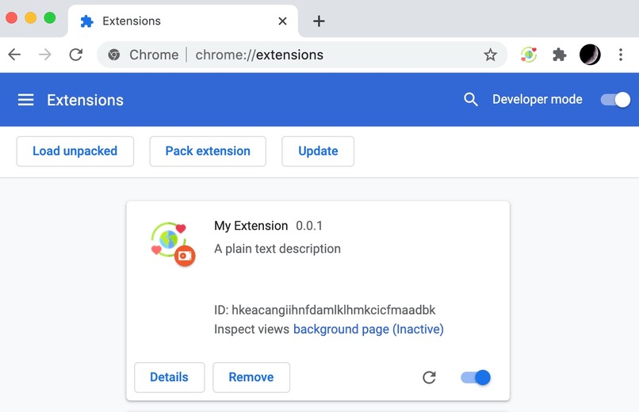
Task: Search extensions with the magnifier icon
Action: click(471, 99)
